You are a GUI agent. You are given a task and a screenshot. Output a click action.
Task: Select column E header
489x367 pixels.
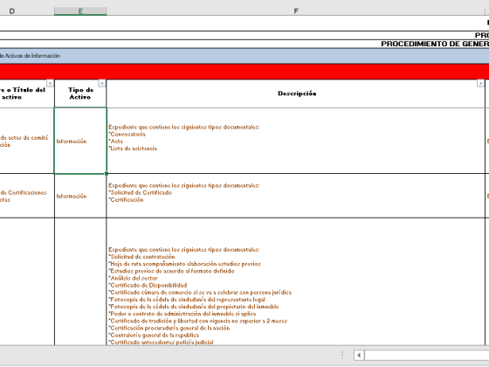(80, 10)
